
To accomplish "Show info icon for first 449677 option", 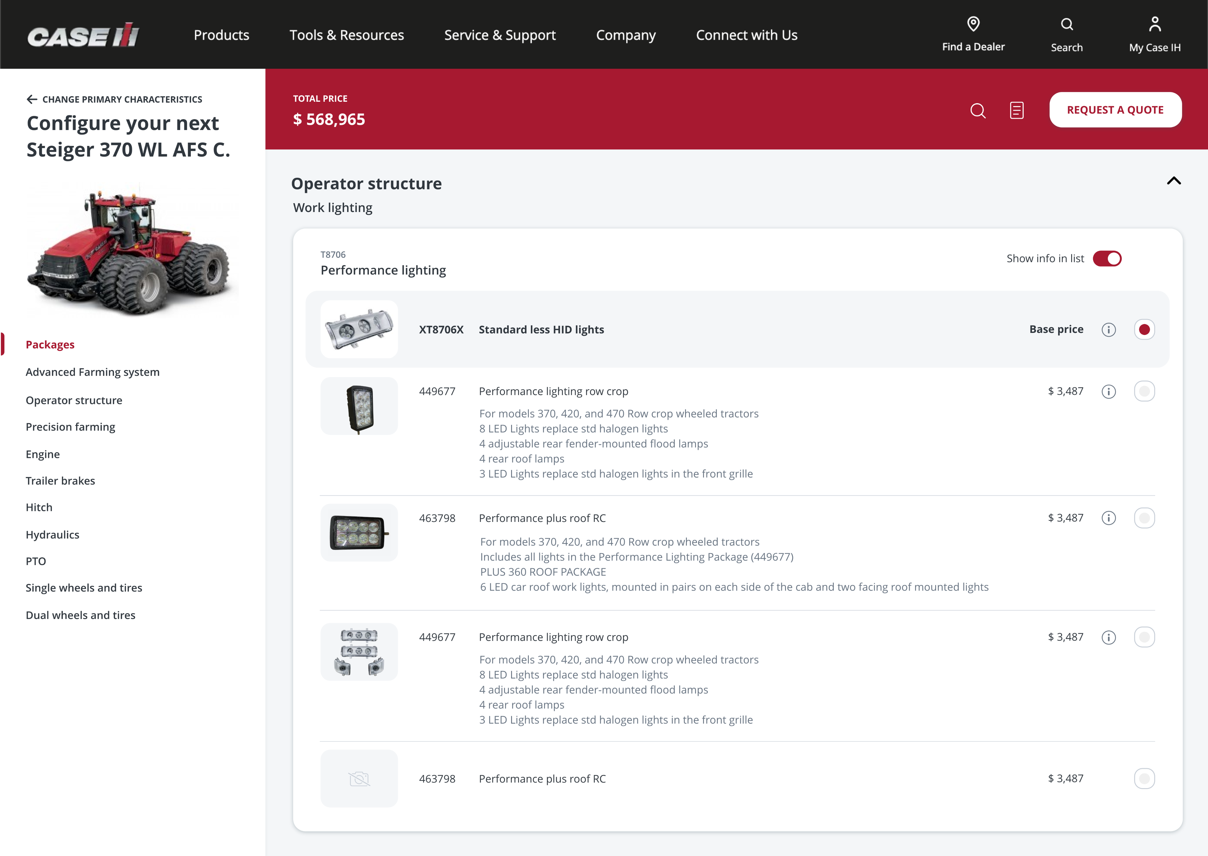I will click(1108, 392).
